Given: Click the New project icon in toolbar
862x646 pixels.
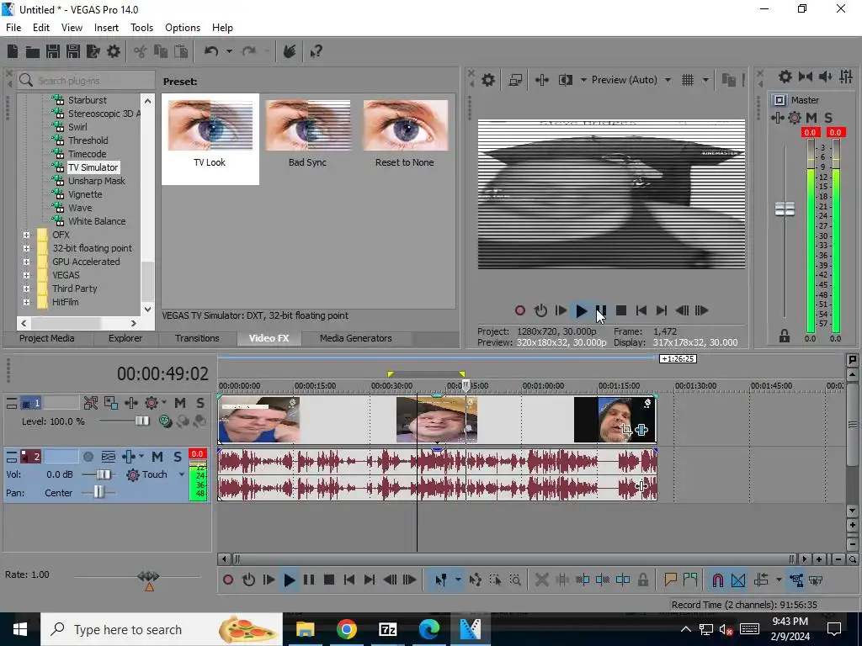Looking at the screenshot, I should pyautogui.click(x=13, y=51).
